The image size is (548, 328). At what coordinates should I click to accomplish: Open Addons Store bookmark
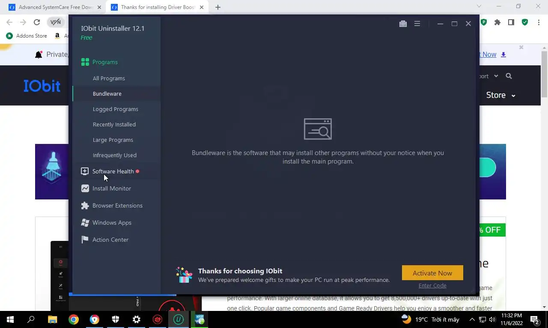(x=27, y=36)
